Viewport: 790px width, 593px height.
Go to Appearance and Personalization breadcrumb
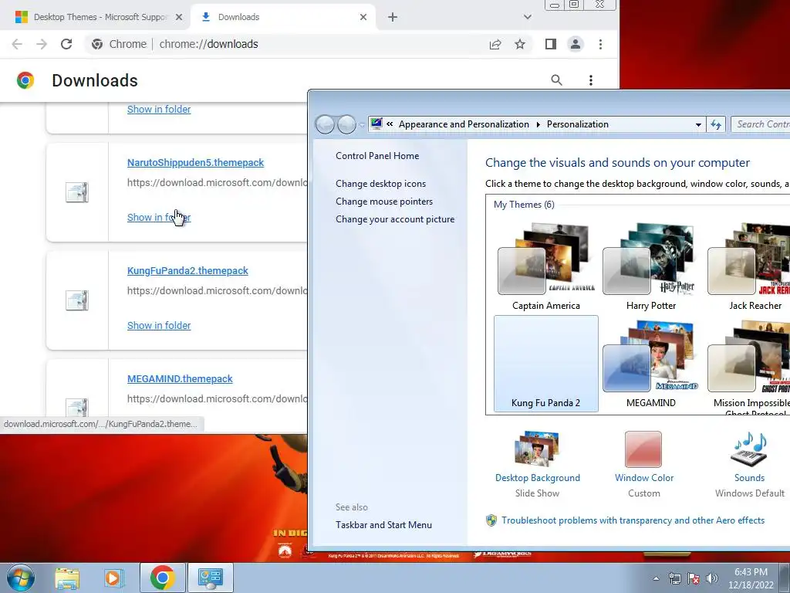coord(464,124)
